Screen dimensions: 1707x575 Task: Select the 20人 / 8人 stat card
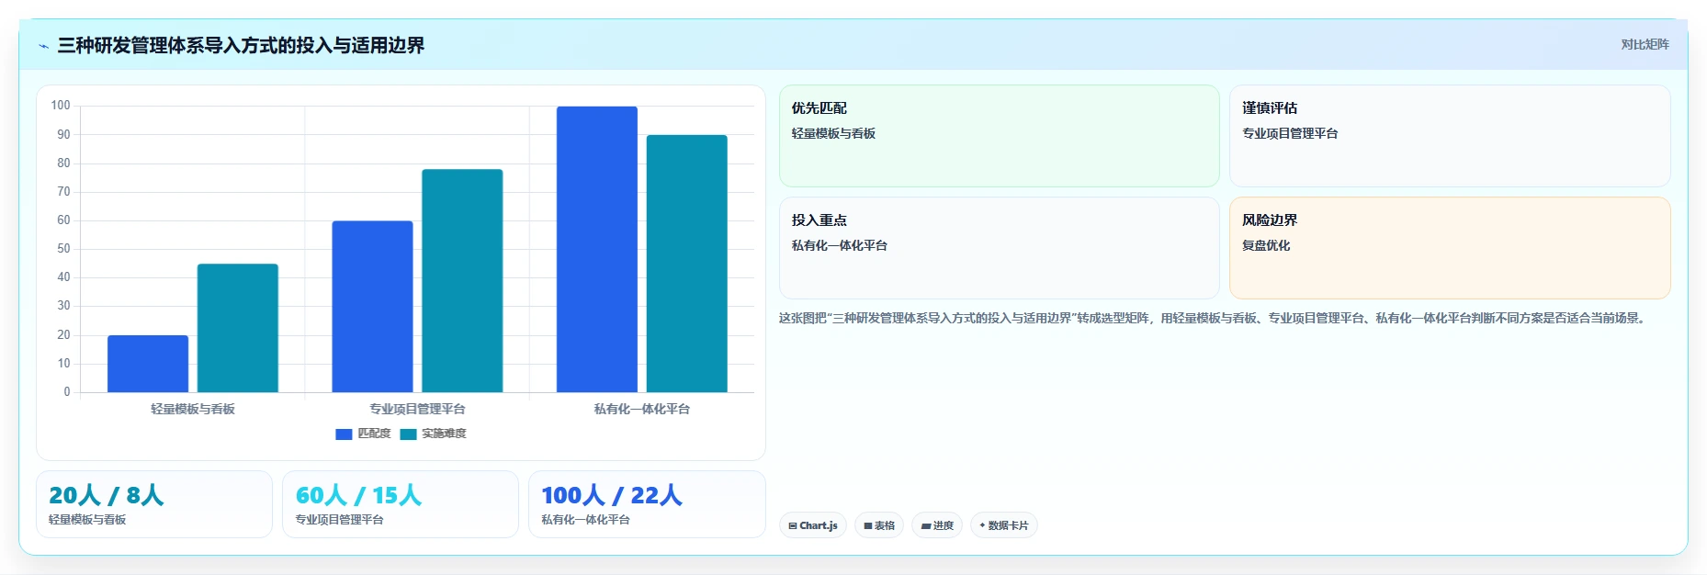coord(154,504)
